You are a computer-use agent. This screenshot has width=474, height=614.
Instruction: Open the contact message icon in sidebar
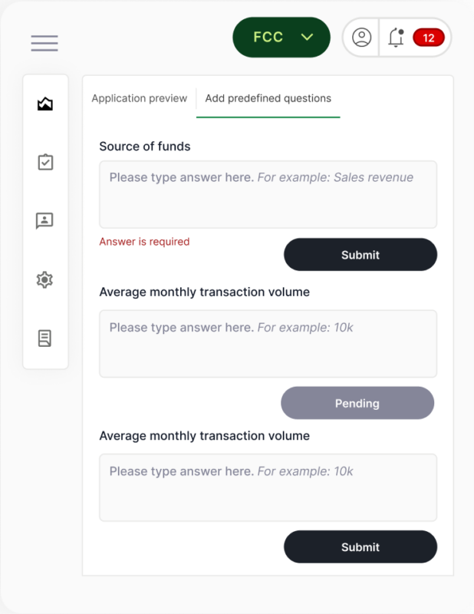click(x=45, y=221)
